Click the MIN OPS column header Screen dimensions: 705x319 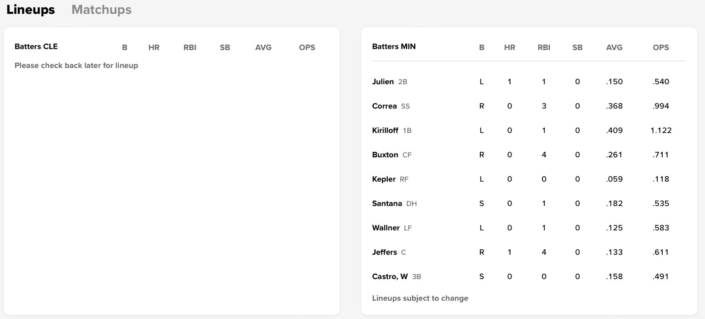click(661, 47)
